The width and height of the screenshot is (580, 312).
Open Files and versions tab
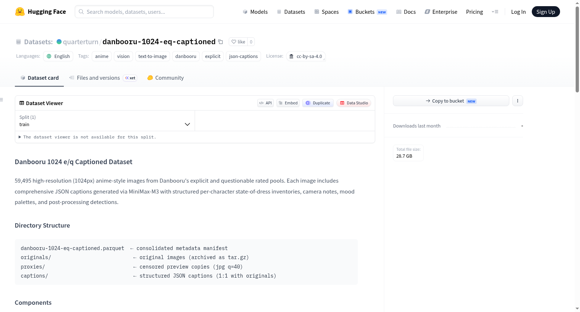[x=103, y=78]
